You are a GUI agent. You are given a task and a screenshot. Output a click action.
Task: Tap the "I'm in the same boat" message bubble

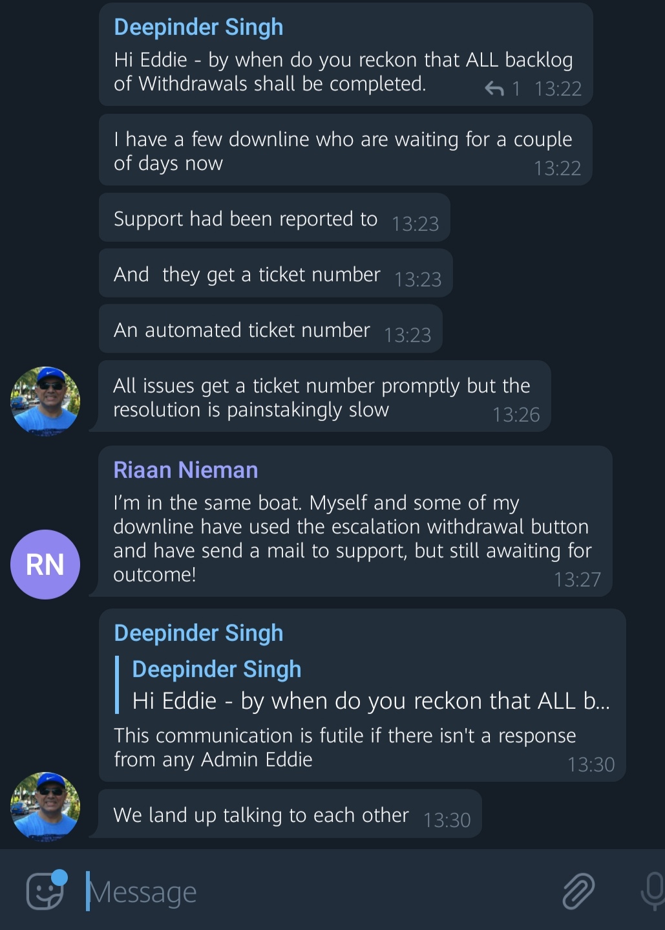pyautogui.click(x=351, y=538)
